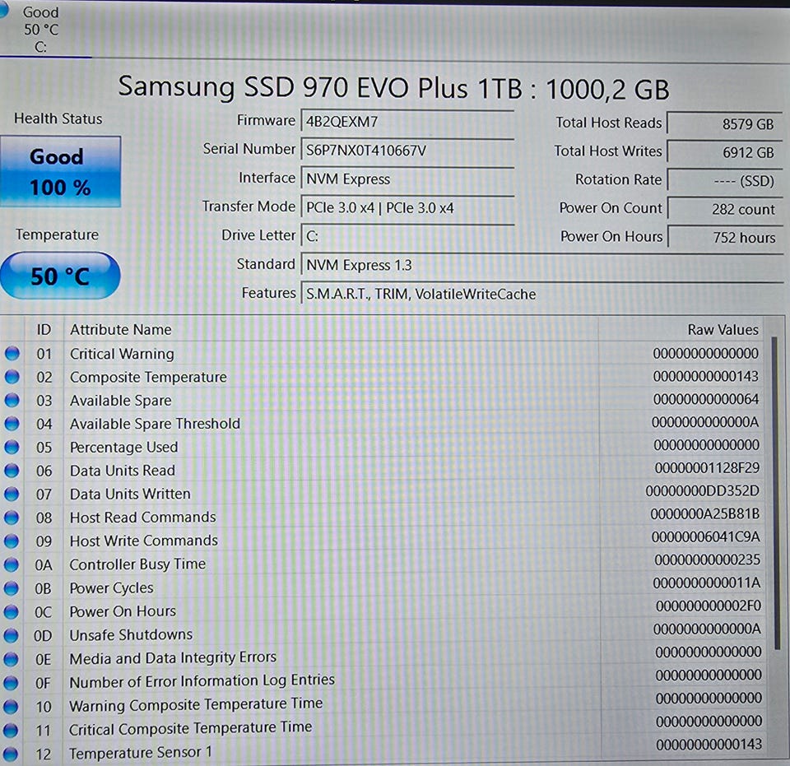The width and height of the screenshot is (790, 766).
Task: Click raw value 00000006041C9A
Action: 705,537
